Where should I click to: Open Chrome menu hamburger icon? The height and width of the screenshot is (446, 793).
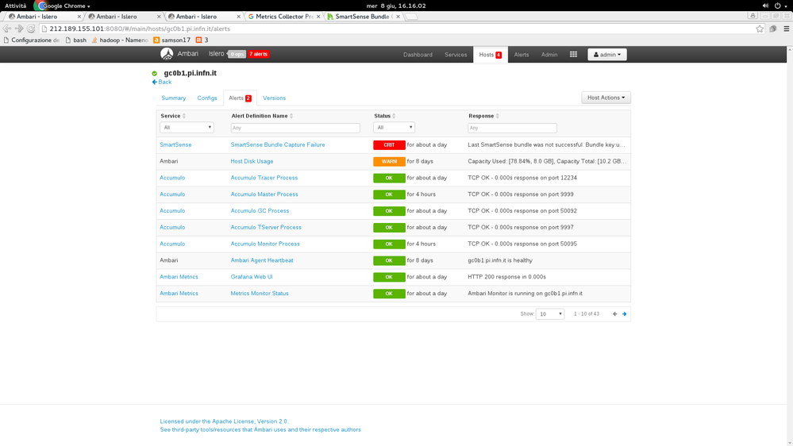tap(787, 29)
